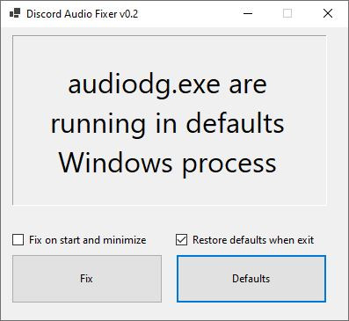Click the "Restore defaults when exit" label text
Image resolution: width=349 pixels, height=321 pixels.
click(253, 240)
